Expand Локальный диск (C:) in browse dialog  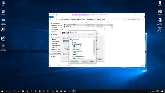[x=72, y=56]
